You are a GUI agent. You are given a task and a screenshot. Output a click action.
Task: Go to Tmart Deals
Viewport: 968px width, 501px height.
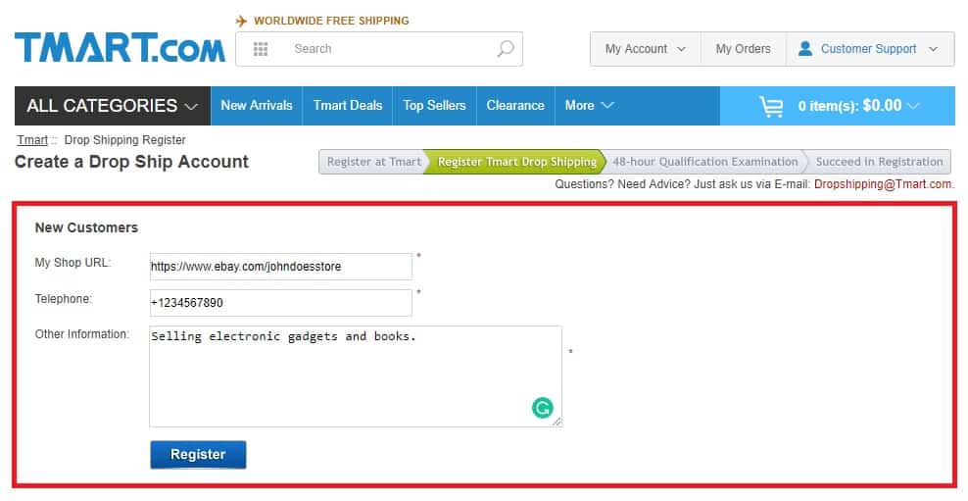click(348, 106)
